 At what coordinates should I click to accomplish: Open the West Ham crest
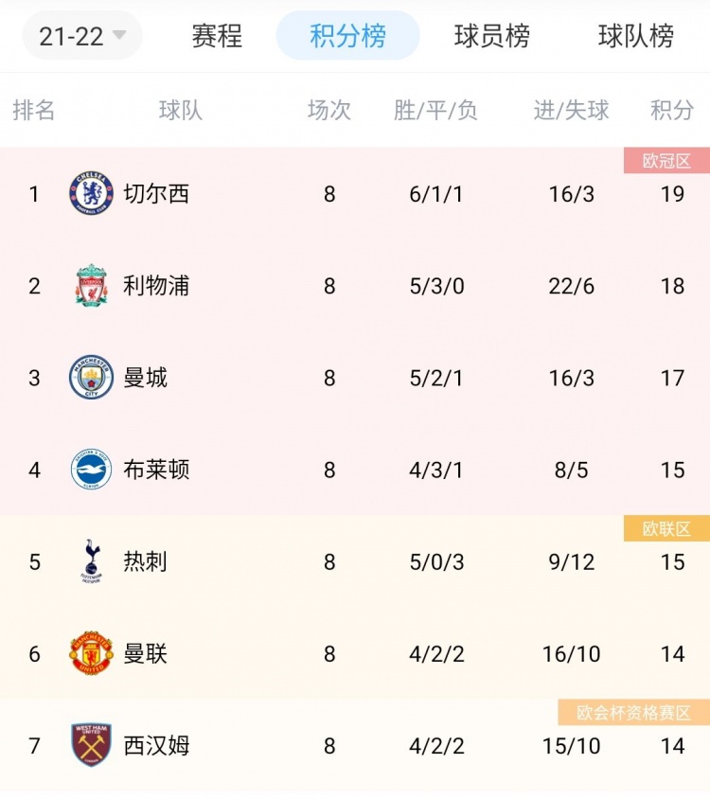click(x=91, y=745)
